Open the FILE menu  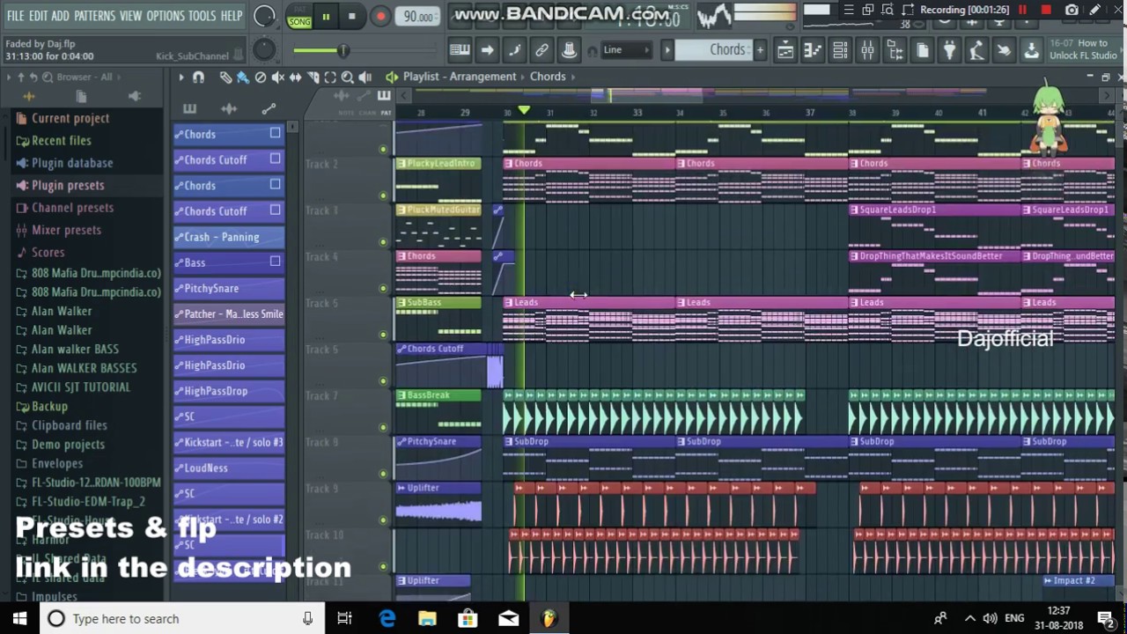tap(16, 16)
